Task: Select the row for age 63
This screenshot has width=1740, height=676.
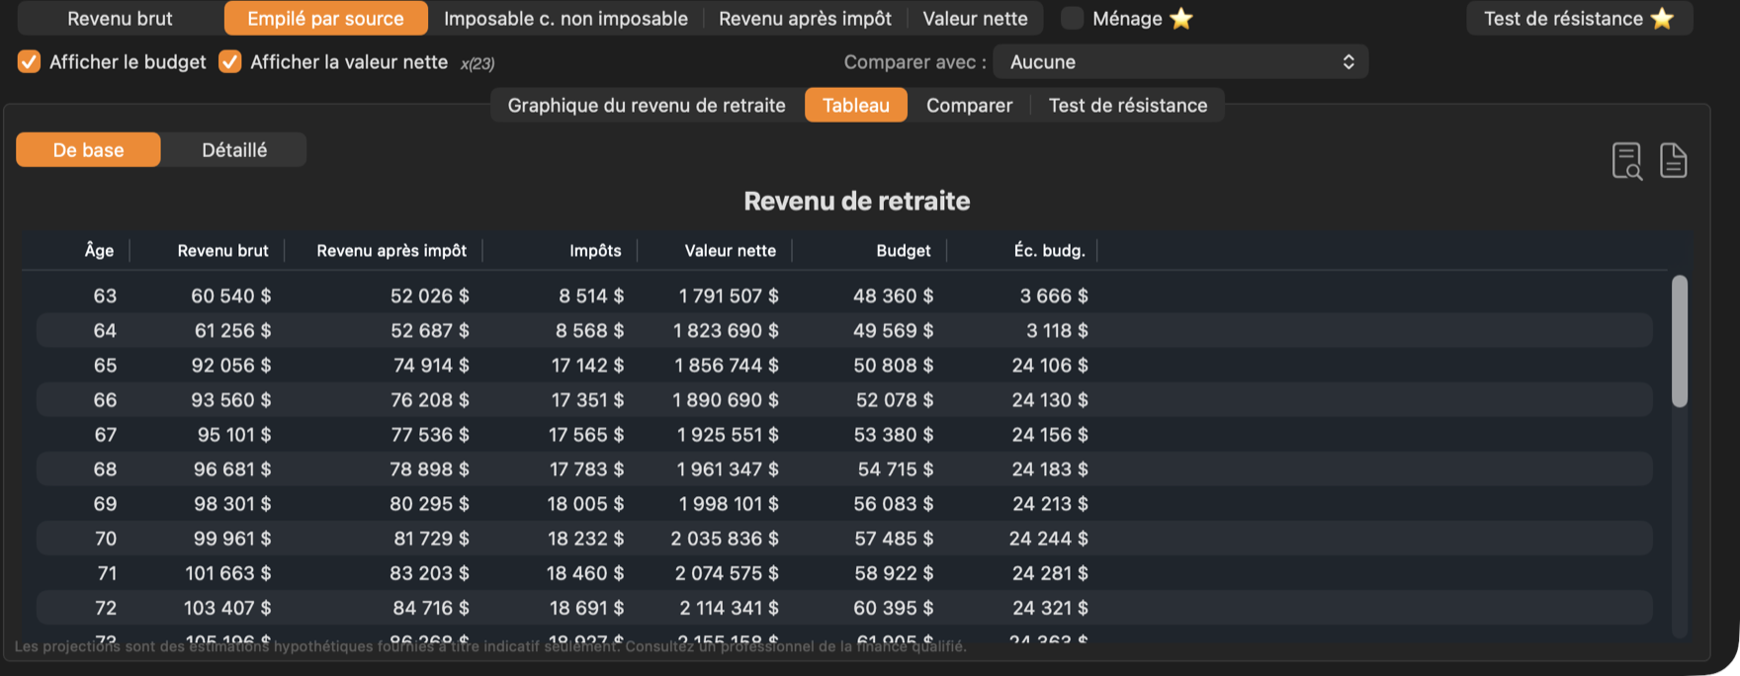Action: pos(844,296)
